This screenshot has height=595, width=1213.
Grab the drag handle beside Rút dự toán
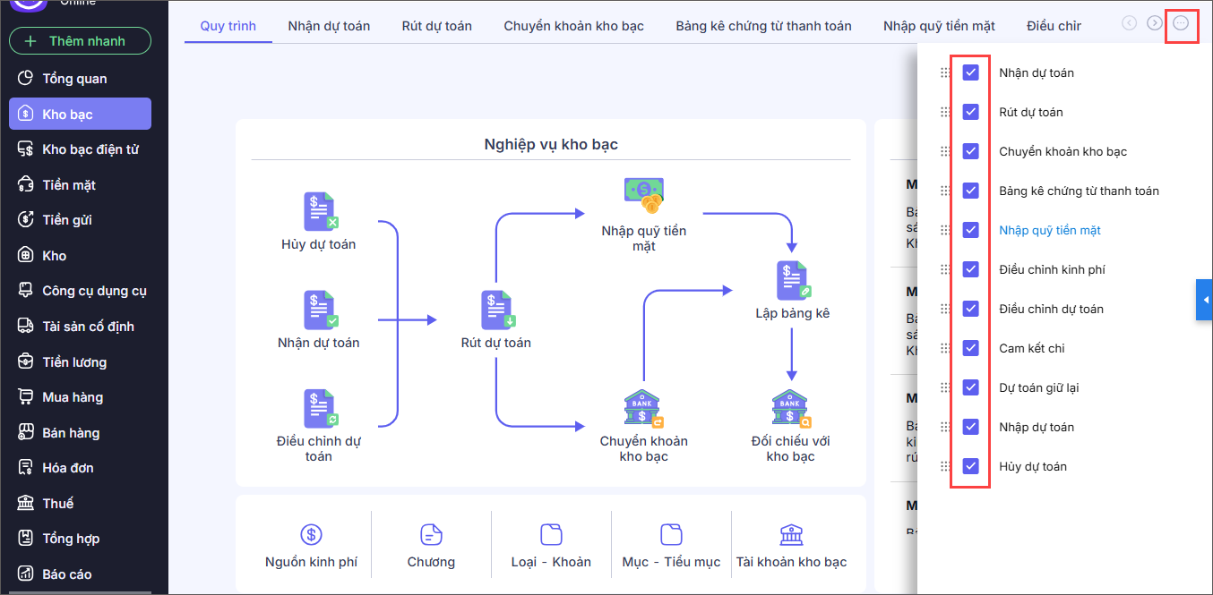(x=944, y=112)
